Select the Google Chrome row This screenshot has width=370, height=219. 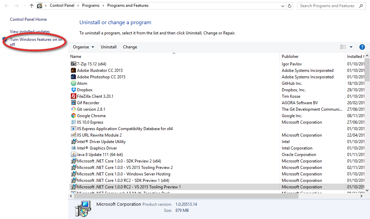click(217, 116)
